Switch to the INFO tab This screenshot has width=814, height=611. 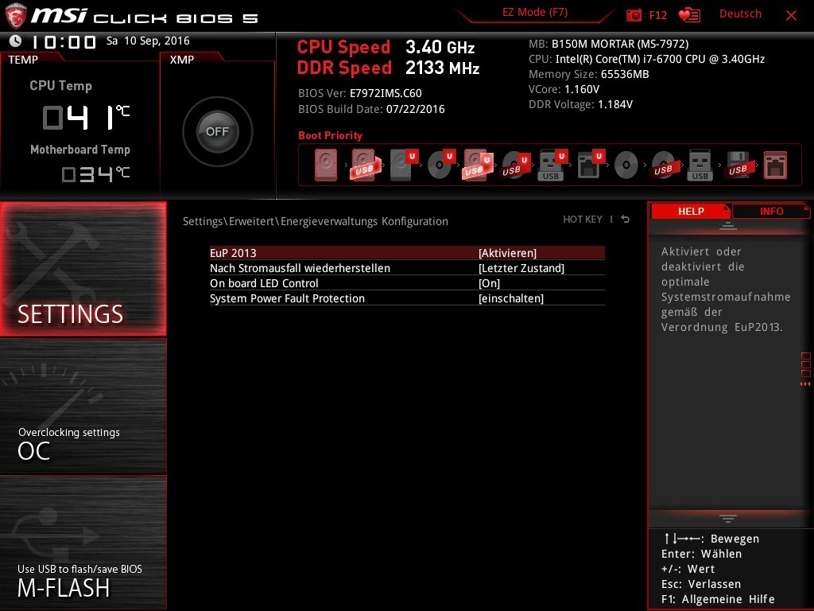point(771,211)
